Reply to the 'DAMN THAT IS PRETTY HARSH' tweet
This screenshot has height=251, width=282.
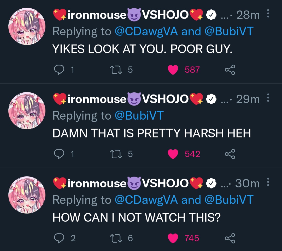pyautogui.click(x=59, y=154)
